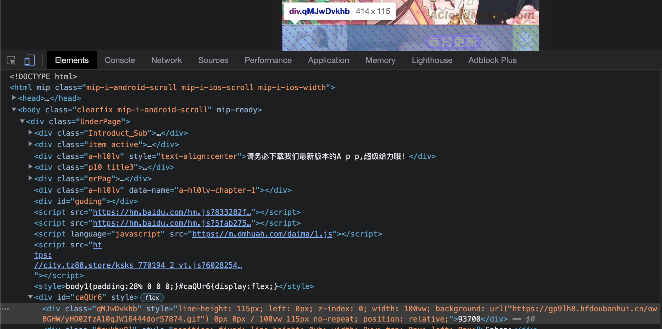Switch to the Sources panel
Screen dimensions: 662x329
pyautogui.click(x=213, y=60)
